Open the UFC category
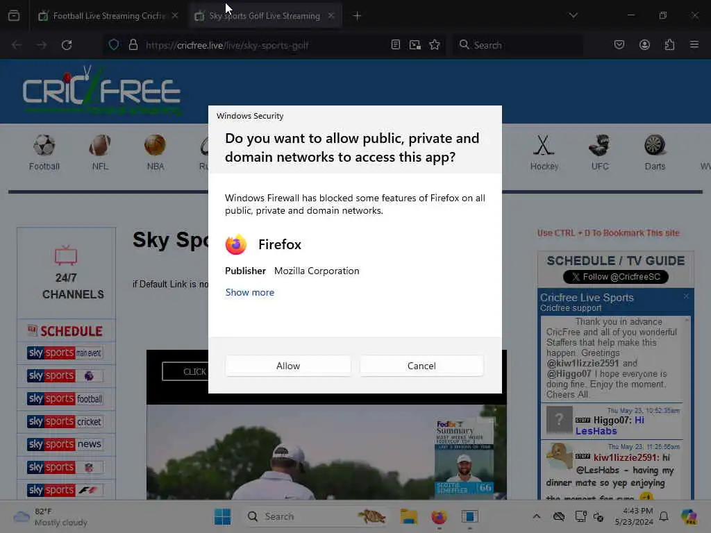711x533 pixels. tap(600, 153)
